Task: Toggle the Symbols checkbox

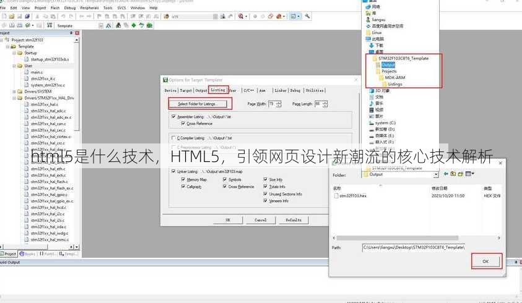Action: click(x=225, y=179)
